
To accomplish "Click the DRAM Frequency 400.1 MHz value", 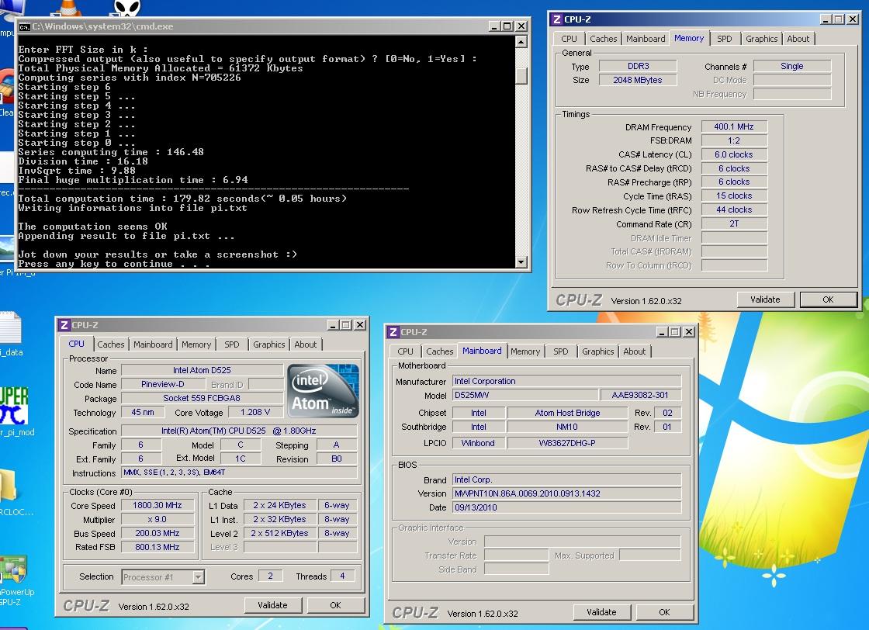I will (734, 127).
